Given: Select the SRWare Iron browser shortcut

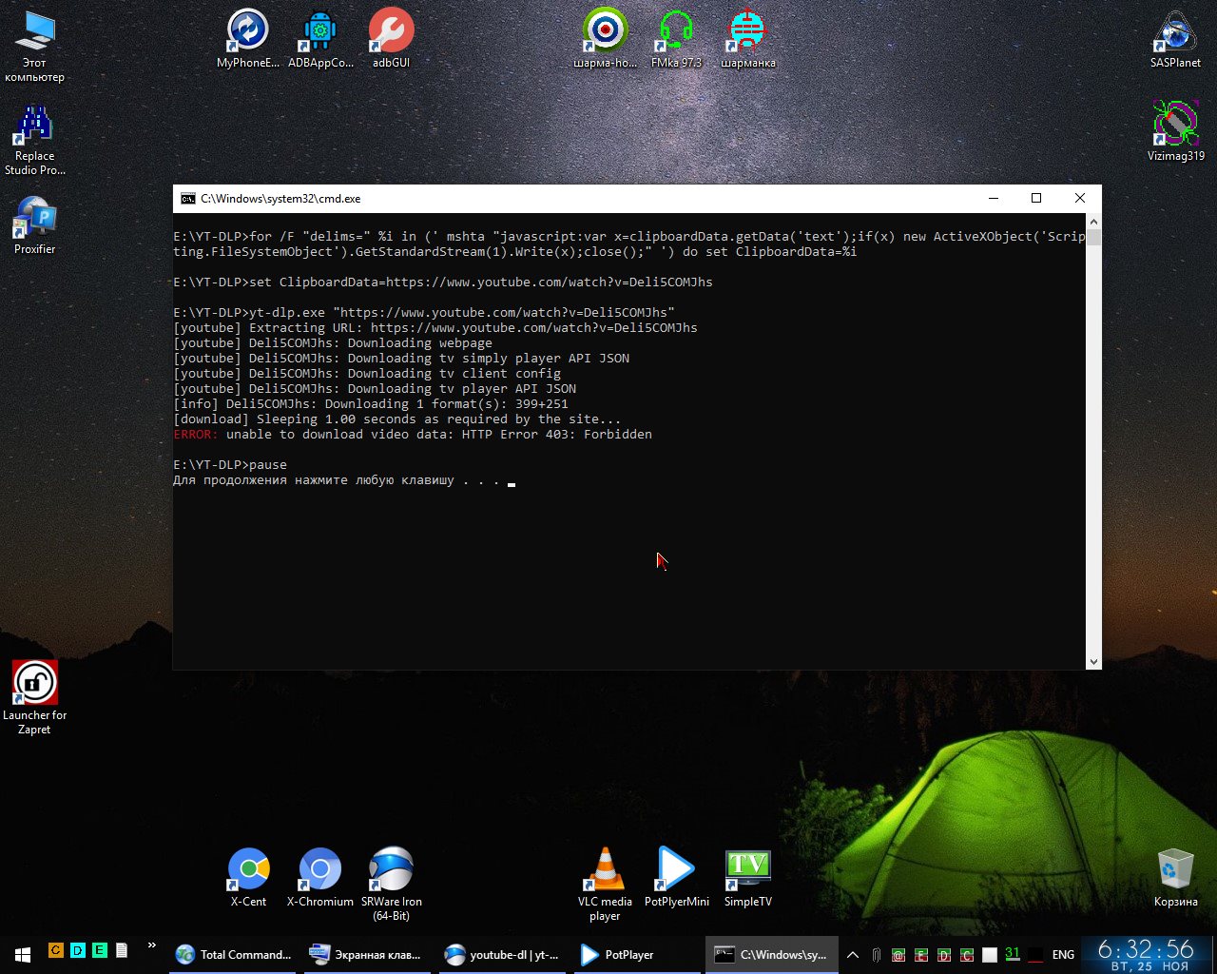Looking at the screenshot, I should [x=391, y=869].
